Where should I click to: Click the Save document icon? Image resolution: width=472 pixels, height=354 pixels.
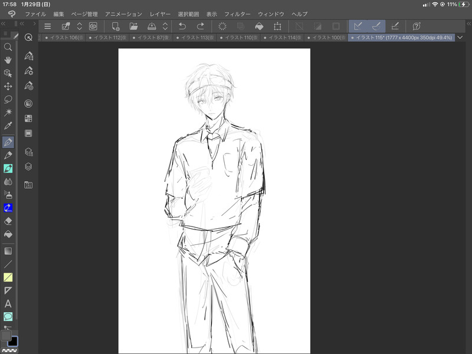(x=152, y=26)
